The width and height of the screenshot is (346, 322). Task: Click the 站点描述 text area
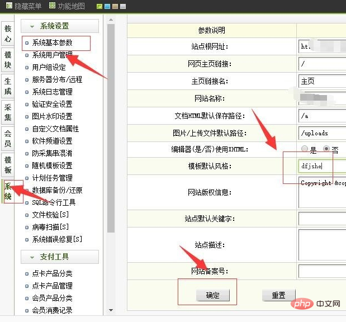tap(322, 245)
